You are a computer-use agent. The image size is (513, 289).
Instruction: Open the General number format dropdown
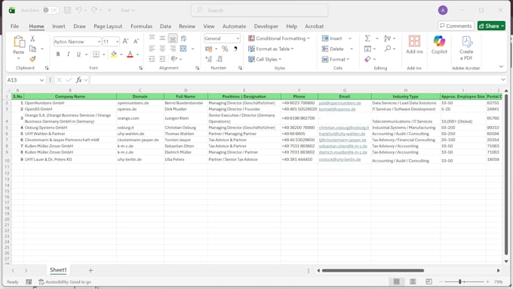click(238, 38)
